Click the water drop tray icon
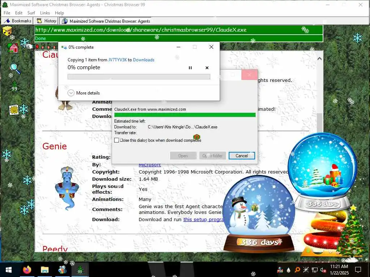Image resolution: width=370 pixels, height=277 pixels. [288, 270]
